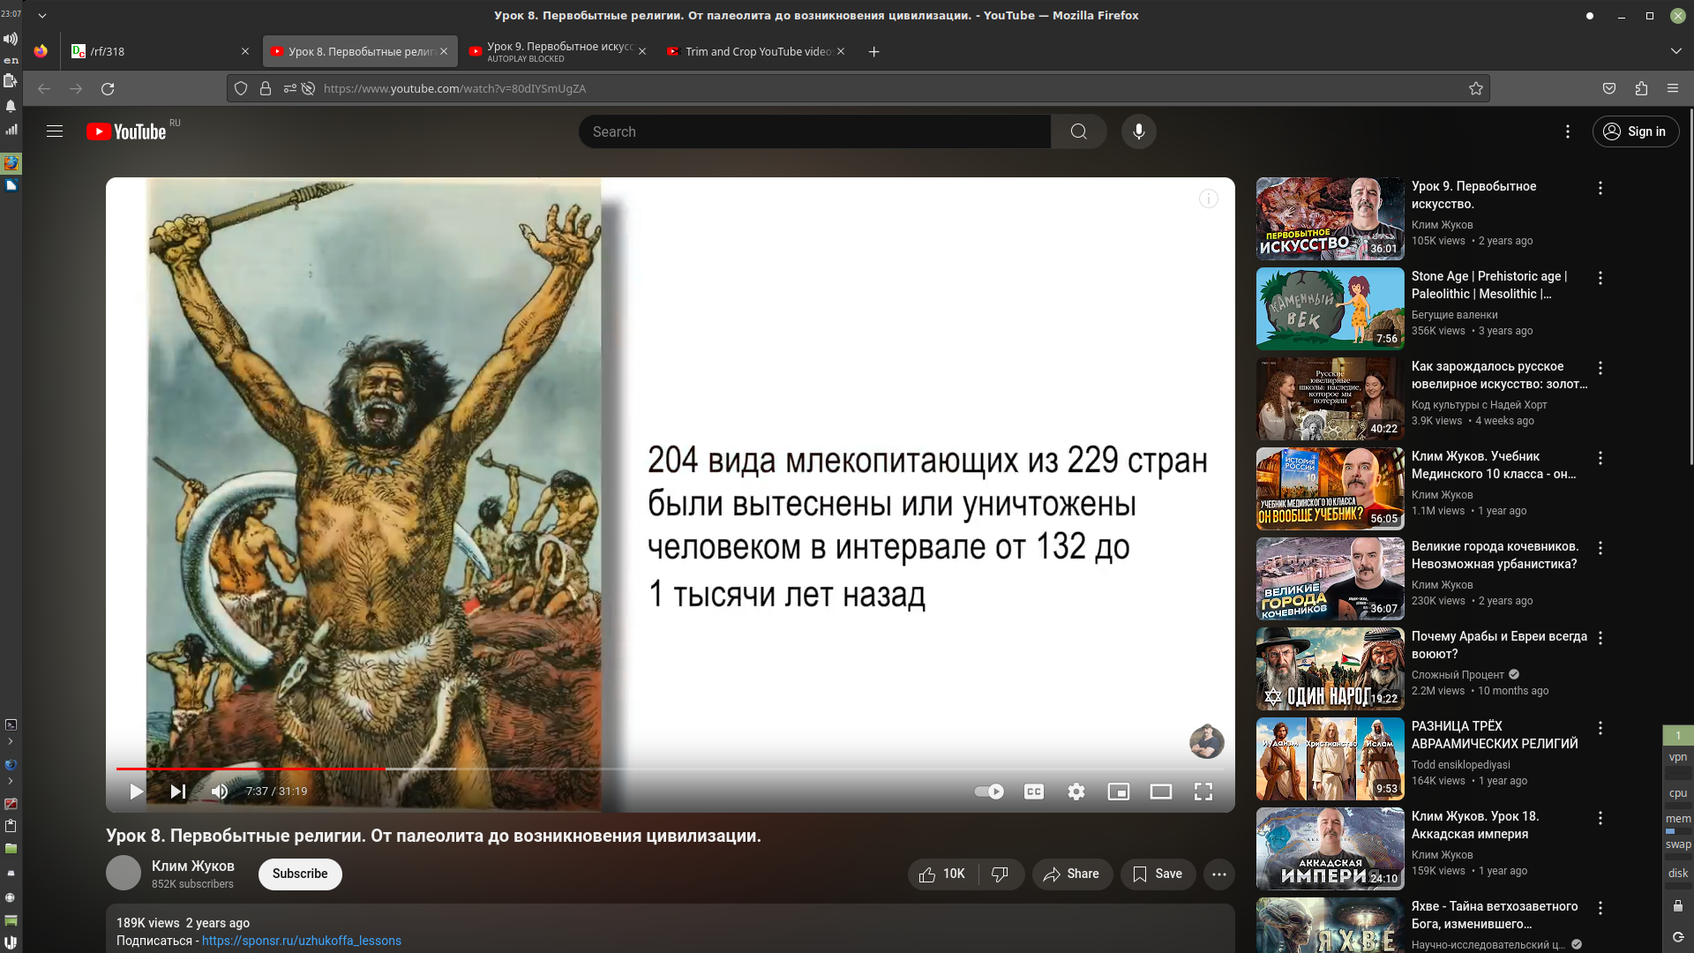Toggle the autoplay switch
Screen dimensions: 1694x953
[x=988, y=792]
